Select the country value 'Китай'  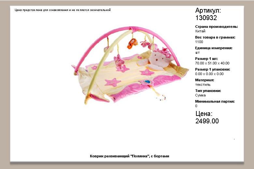point(200,31)
